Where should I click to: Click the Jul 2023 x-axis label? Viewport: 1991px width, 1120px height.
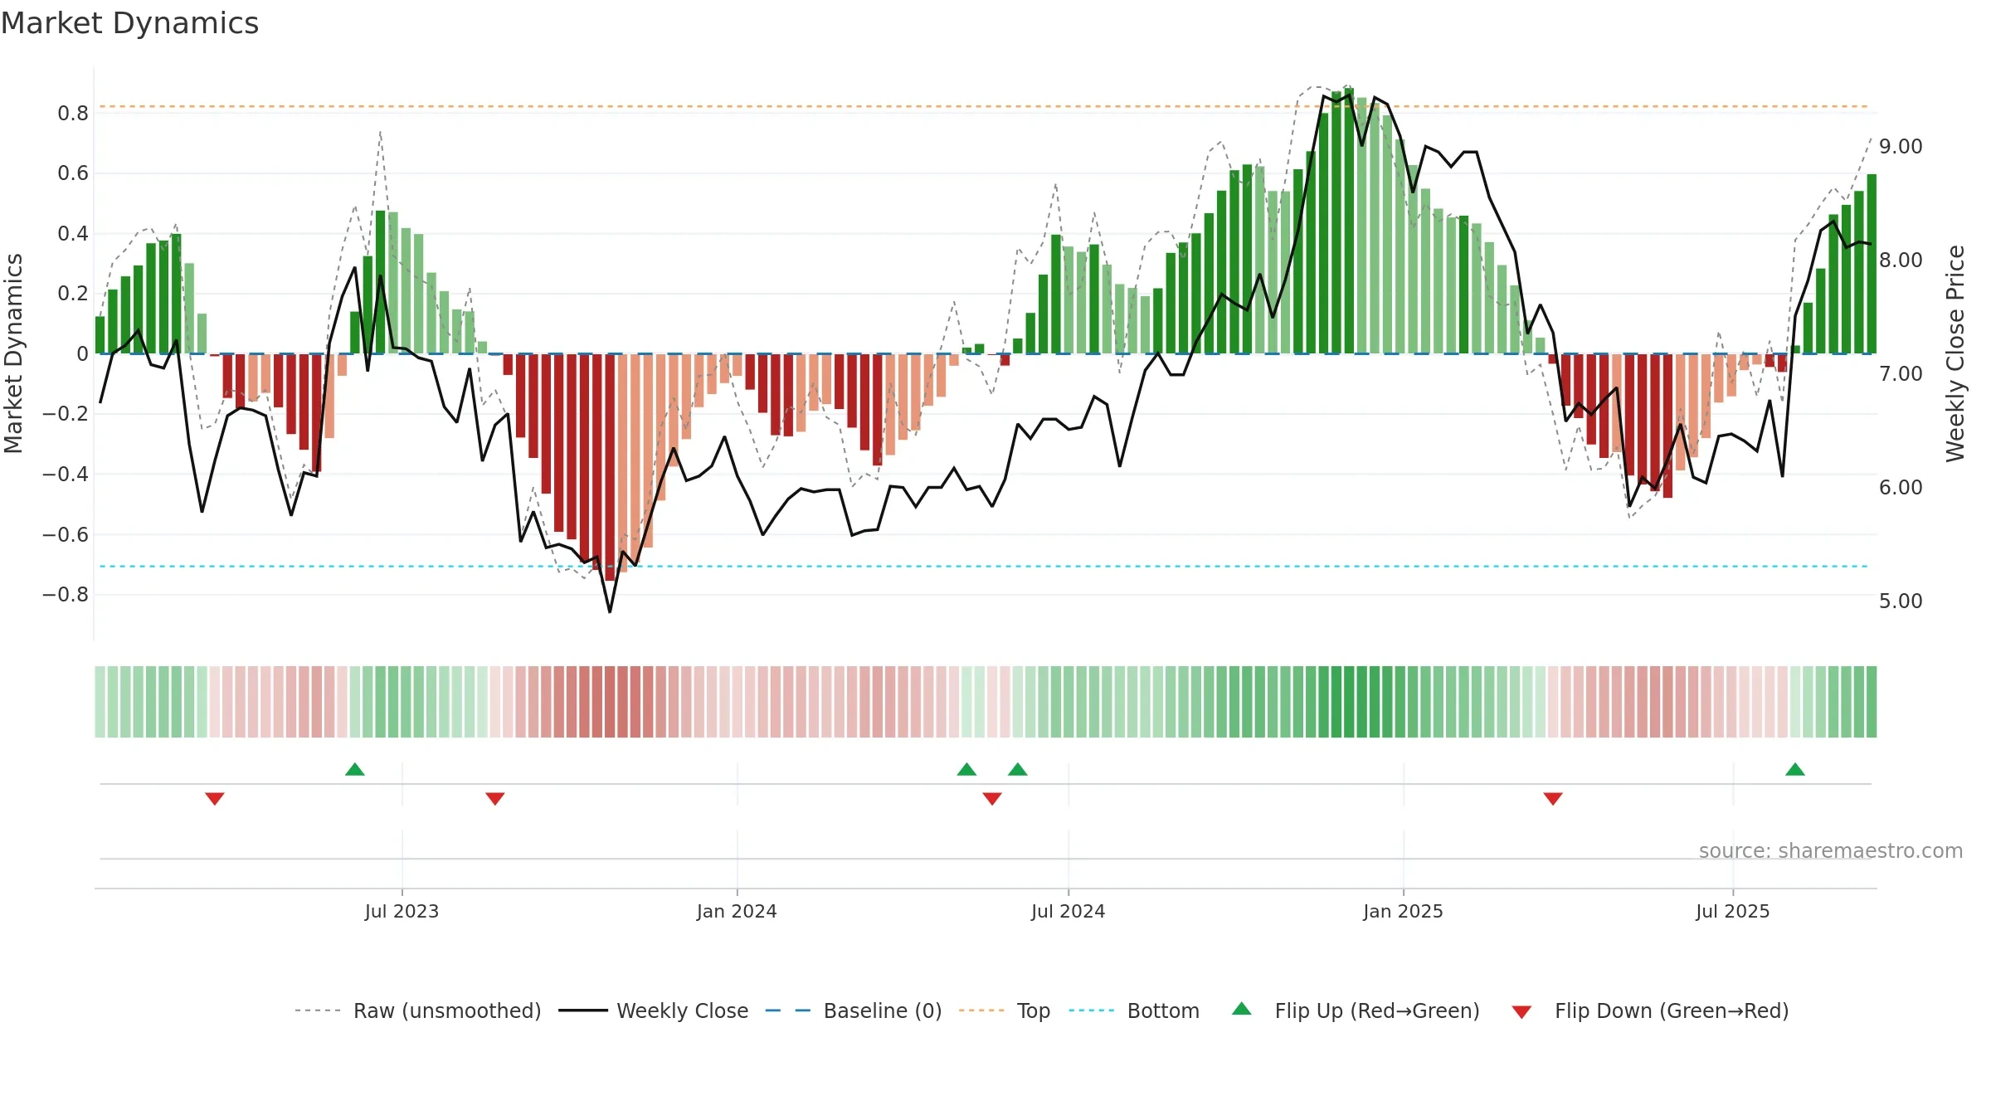pos(402,911)
